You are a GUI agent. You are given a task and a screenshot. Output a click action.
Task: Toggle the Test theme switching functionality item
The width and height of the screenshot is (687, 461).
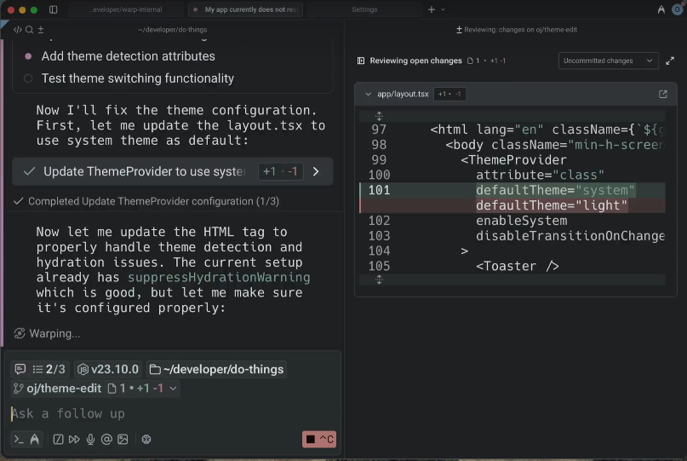(x=28, y=78)
